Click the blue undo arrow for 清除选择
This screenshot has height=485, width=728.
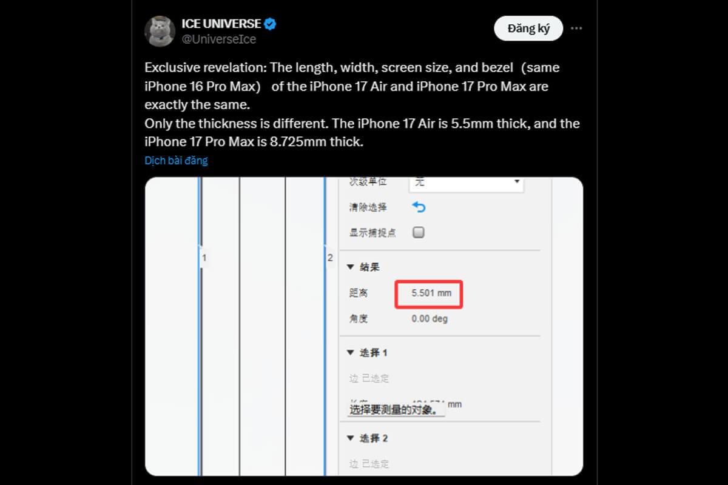(419, 207)
